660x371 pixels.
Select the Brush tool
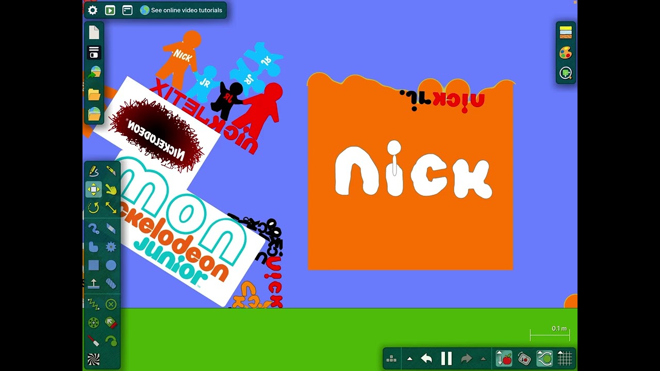93,228
